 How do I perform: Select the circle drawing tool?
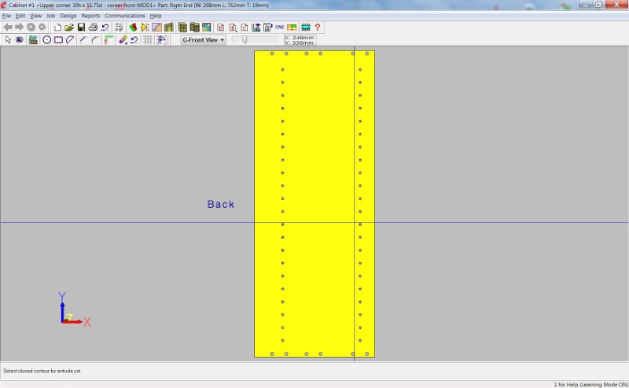click(46, 39)
